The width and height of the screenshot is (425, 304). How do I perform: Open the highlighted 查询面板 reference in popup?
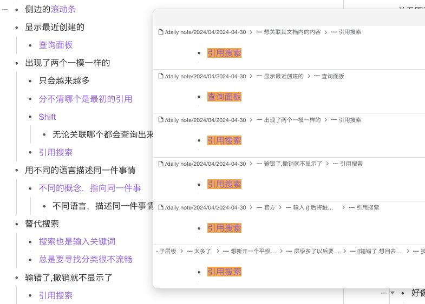[x=224, y=97]
